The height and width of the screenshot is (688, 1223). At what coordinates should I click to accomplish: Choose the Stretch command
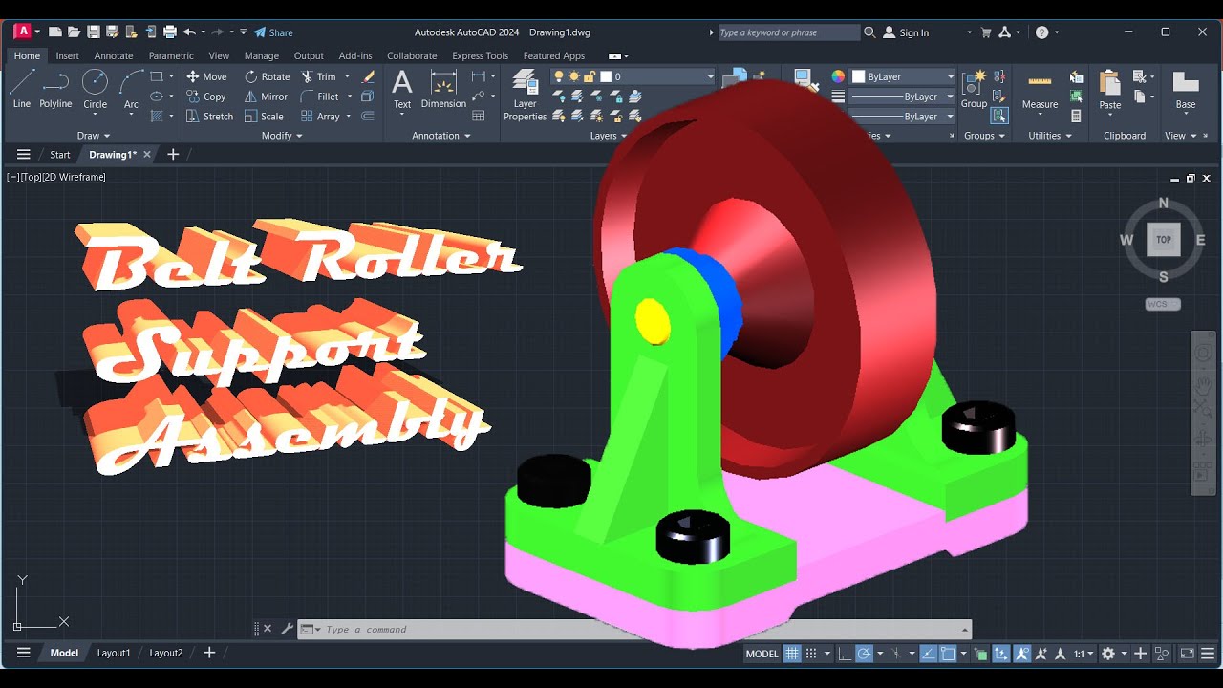[x=209, y=117]
